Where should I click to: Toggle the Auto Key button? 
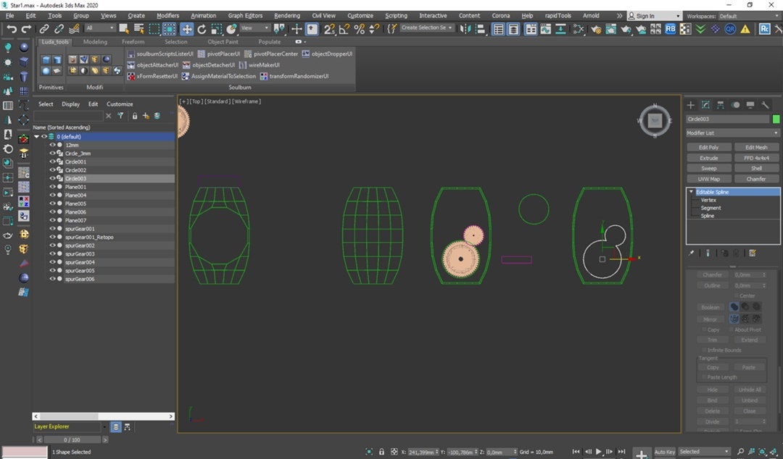(664, 452)
